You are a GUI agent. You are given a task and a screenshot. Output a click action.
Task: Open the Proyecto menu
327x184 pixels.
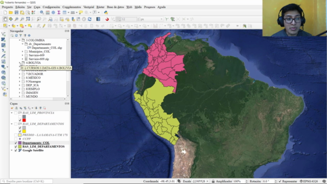coord(7,7)
